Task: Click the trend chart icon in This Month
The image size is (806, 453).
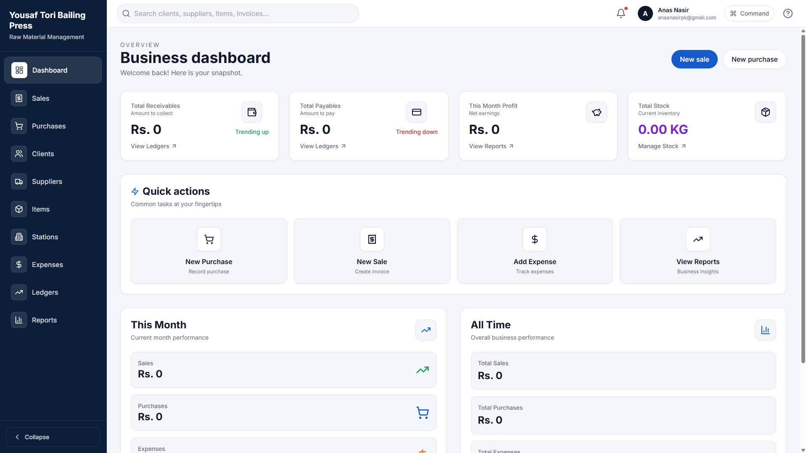Action: click(x=425, y=330)
